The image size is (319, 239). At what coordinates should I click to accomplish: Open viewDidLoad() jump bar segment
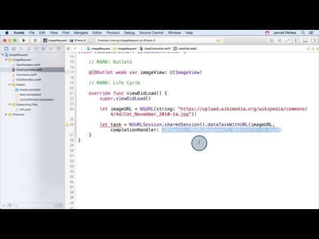(x=185, y=48)
